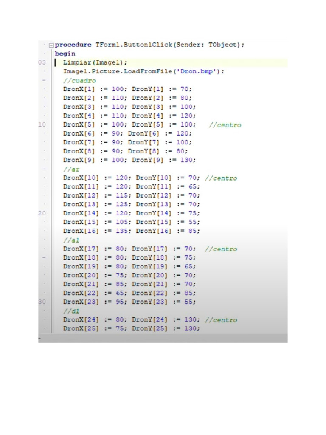The width and height of the screenshot is (326, 435).
Task: Click the gutter at line number 30
Action: pyautogui.click(x=42, y=302)
